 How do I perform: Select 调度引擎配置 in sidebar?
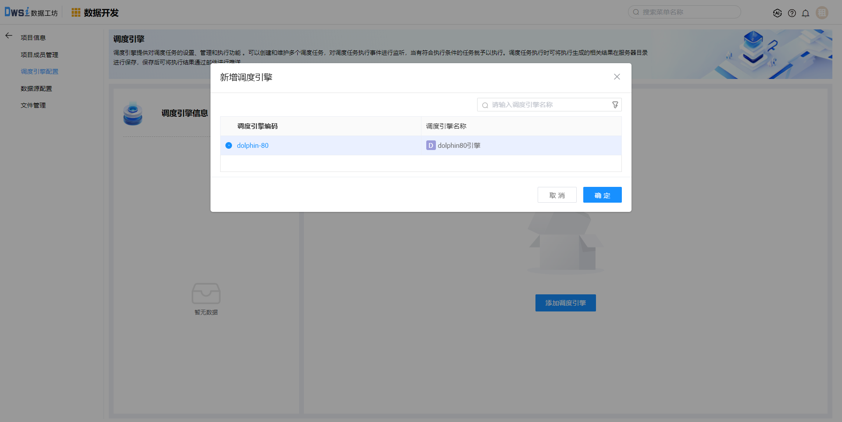point(39,72)
